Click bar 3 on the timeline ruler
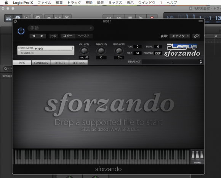Viewport: 221px width, 178px height. click(216, 36)
